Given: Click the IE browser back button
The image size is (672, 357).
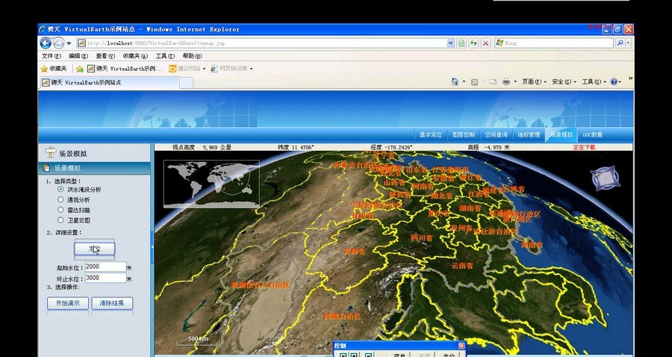Looking at the screenshot, I should (x=46, y=43).
